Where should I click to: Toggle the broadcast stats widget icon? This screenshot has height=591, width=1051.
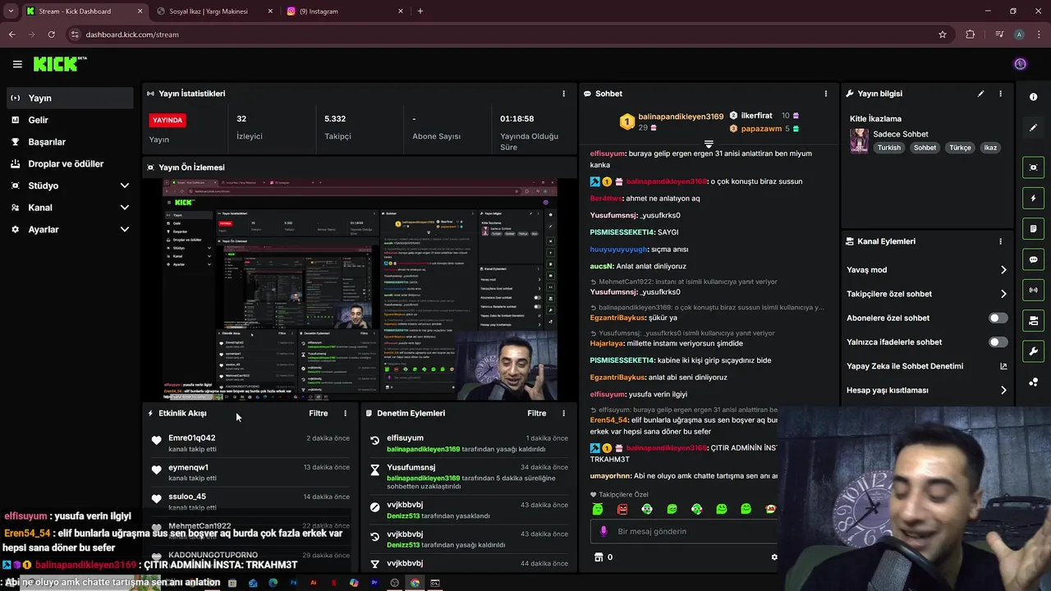(x=1033, y=290)
